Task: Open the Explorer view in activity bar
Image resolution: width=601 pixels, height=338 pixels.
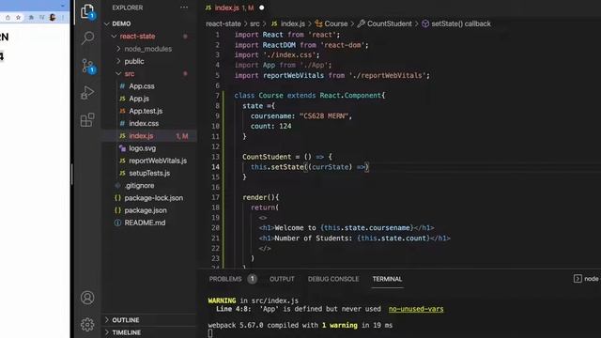Action: click(x=87, y=11)
